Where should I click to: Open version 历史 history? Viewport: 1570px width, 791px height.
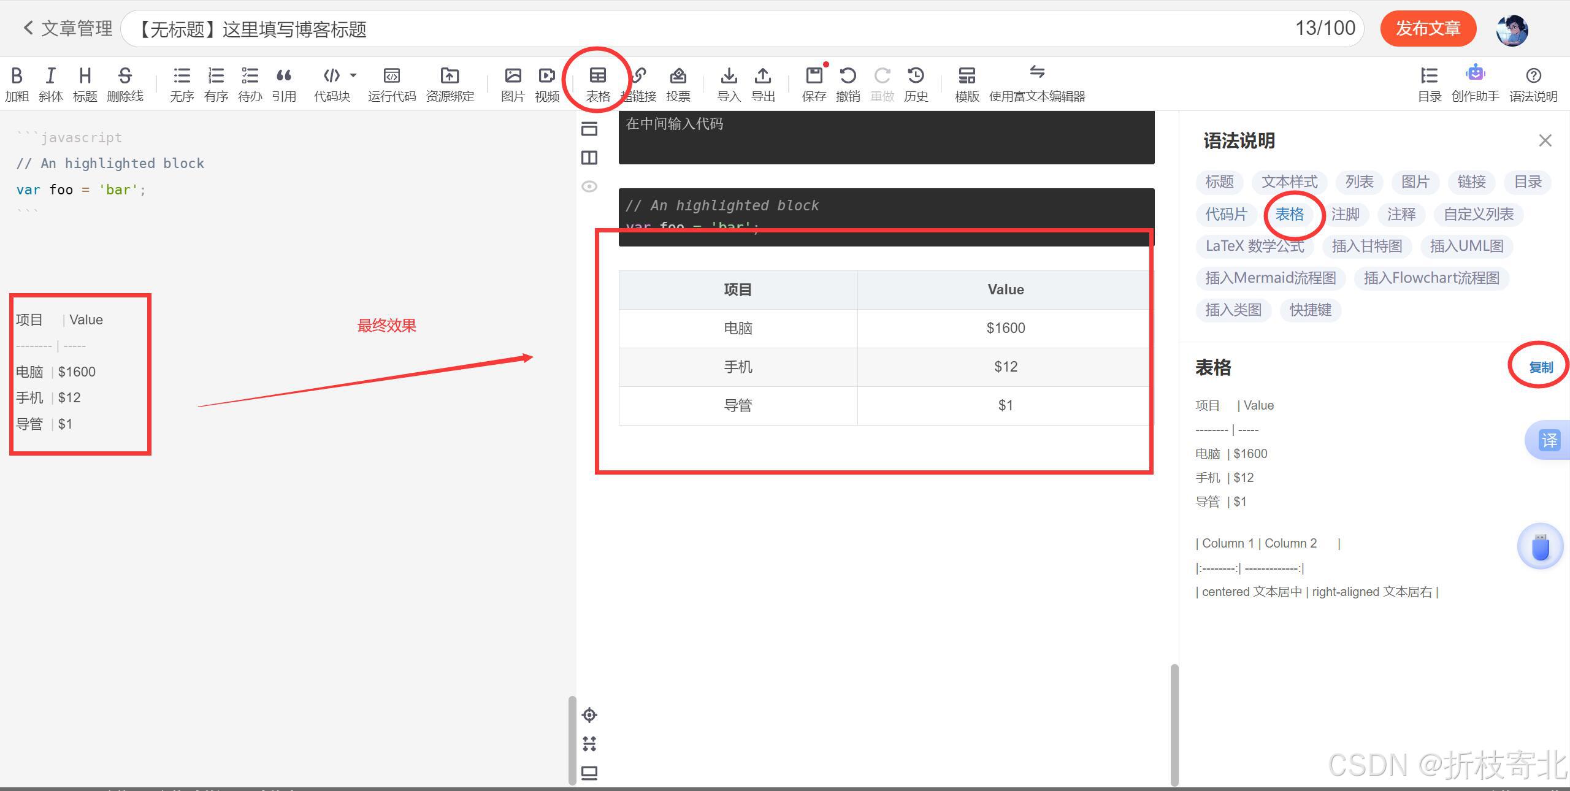pos(916,84)
